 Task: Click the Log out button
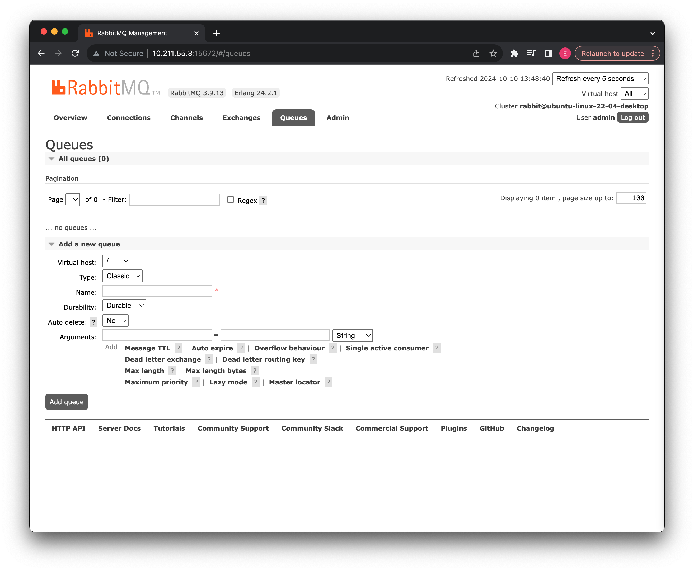coord(632,117)
